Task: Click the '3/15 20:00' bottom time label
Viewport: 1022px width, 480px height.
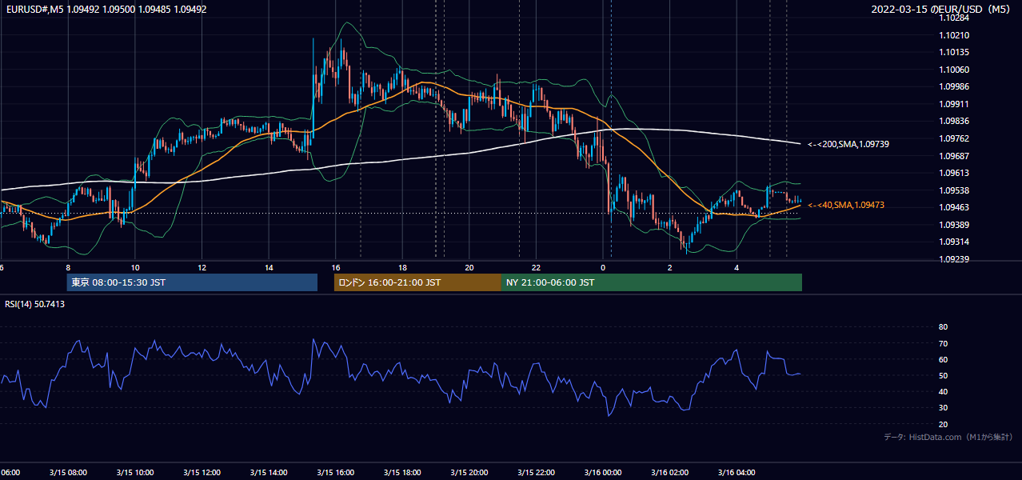Action: tap(469, 473)
